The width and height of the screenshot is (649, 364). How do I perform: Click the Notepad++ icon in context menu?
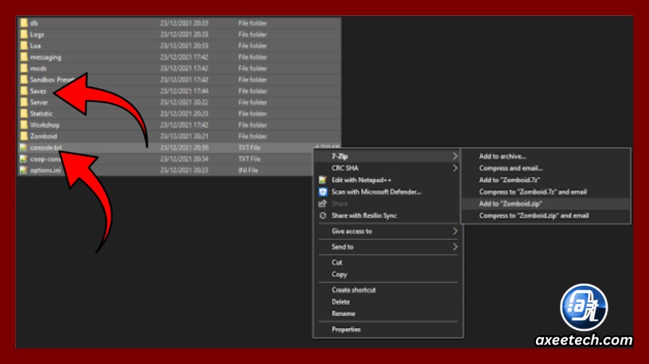(x=322, y=180)
